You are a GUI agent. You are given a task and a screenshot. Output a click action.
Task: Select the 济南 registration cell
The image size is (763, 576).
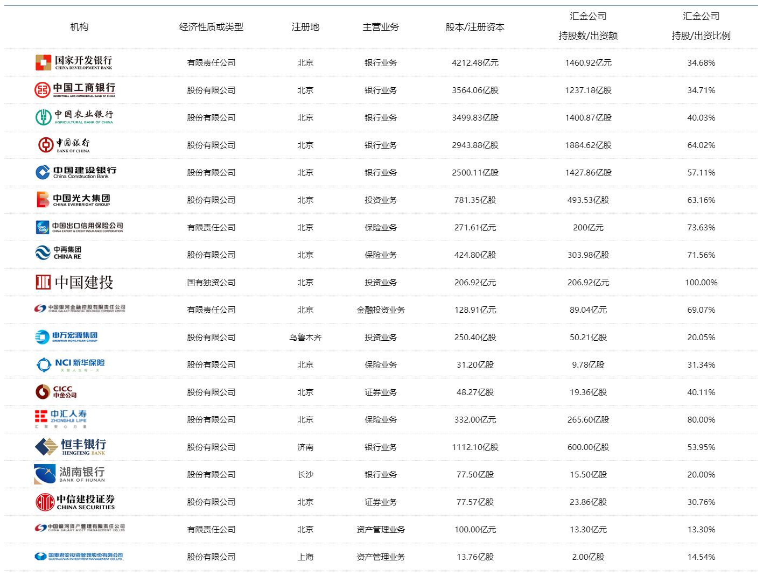point(305,447)
